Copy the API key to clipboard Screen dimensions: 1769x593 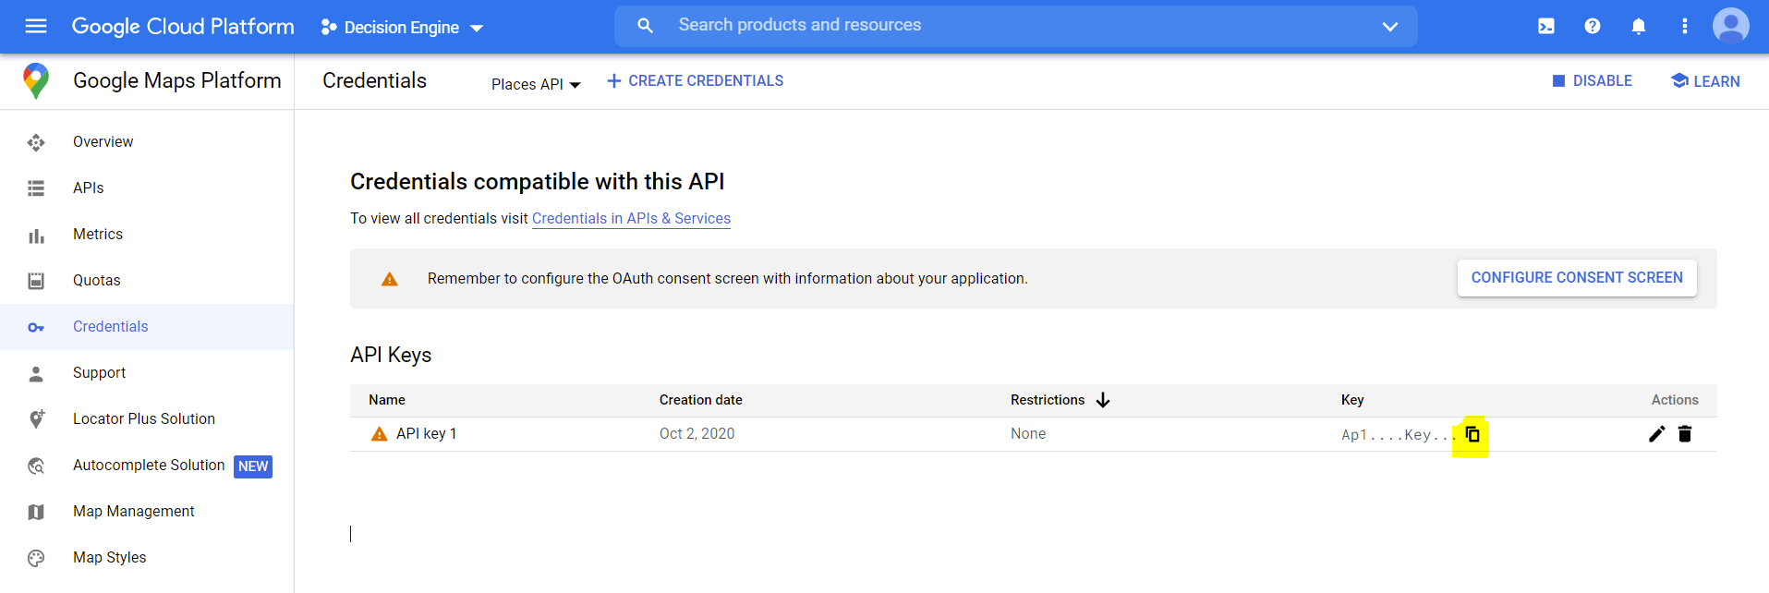[x=1472, y=434]
